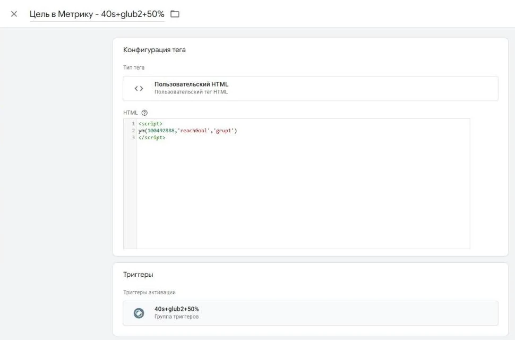Click the trigger group circular icon

point(139,313)
